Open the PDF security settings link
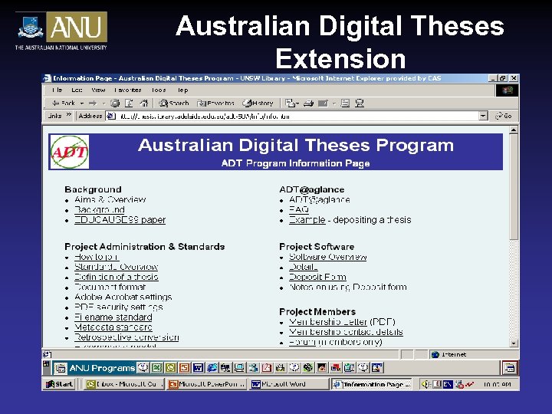 coord(119,307)
